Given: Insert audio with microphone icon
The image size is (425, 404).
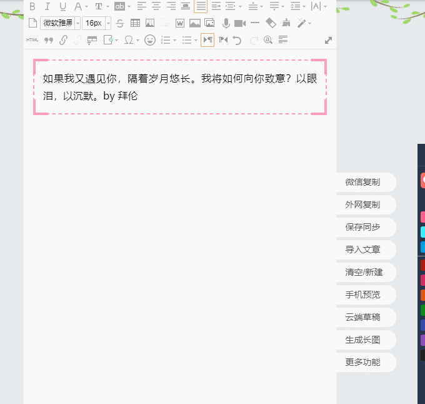Looking at the screenshot, I should click(x=226, y=23).
